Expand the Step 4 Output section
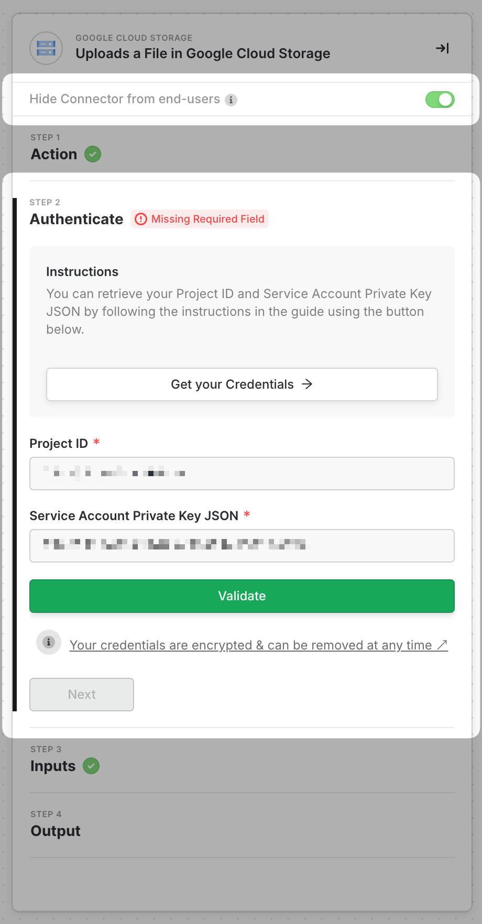Viewport: 482px width, 924px height. coord(56,831)
